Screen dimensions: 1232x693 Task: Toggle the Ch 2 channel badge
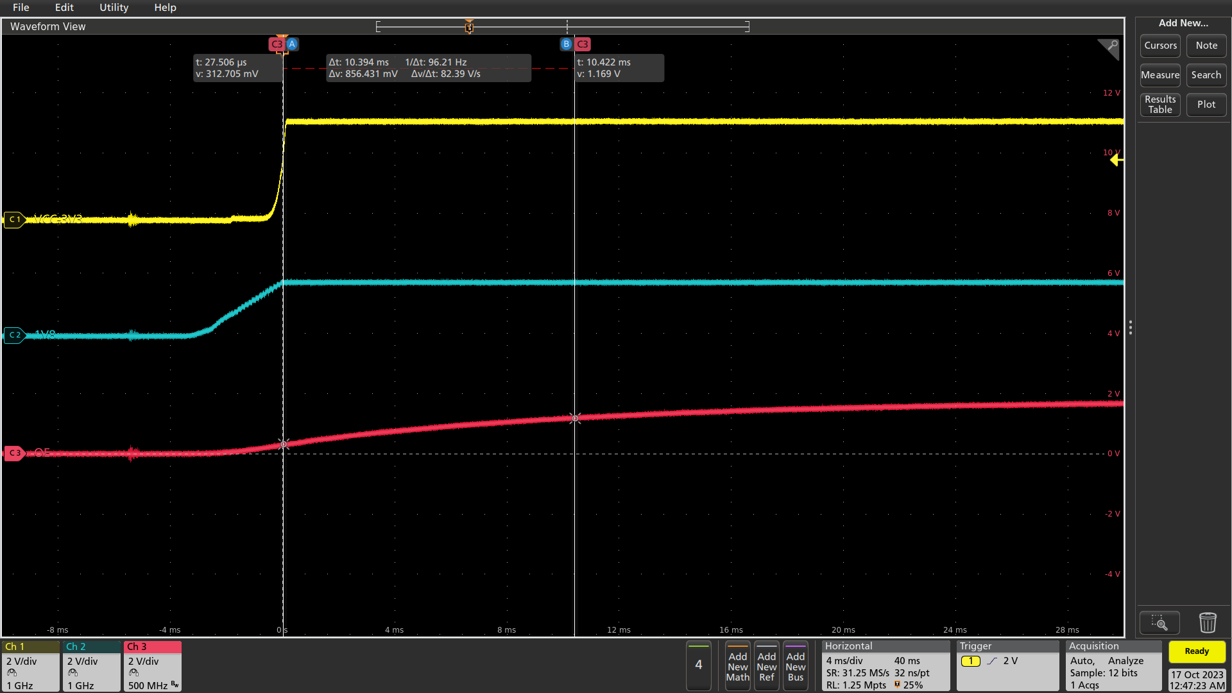pos(92,665)
